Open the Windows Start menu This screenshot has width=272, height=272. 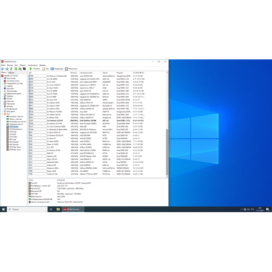pyautogui.click(x=3, y=209)
